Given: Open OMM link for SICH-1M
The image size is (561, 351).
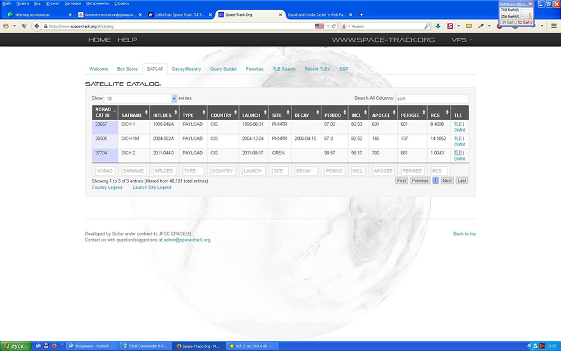Looking at the screenshot, I should pos(460,145).
